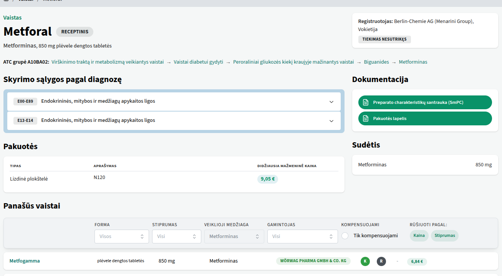The width and height of the screenshot is (502, 276).
Task: Click the Pakuotės lapelis document icon
Action: [366, 118]
